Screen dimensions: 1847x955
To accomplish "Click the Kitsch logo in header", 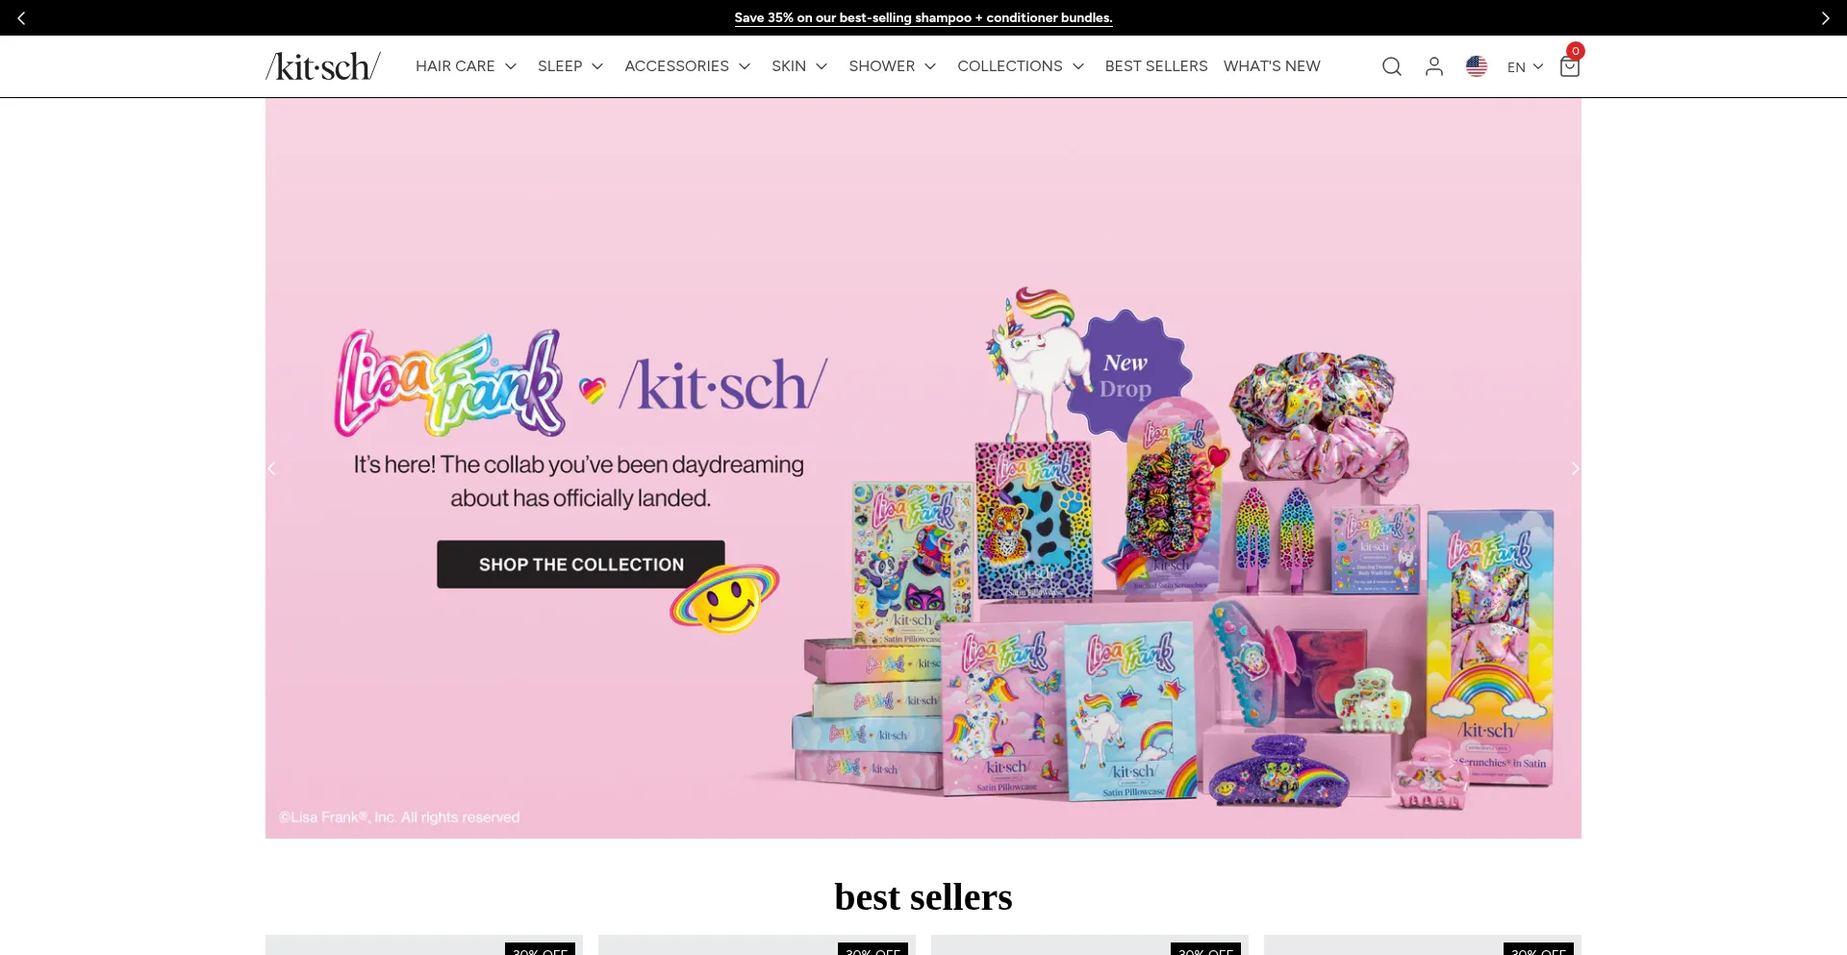I will coord(323,66).
